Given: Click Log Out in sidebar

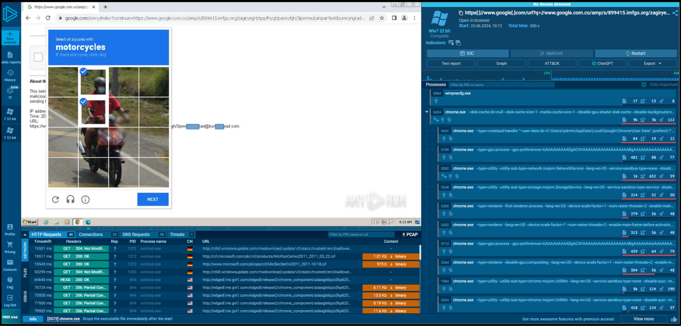Looking at the screenshot, I should click(x=10, y=301).
